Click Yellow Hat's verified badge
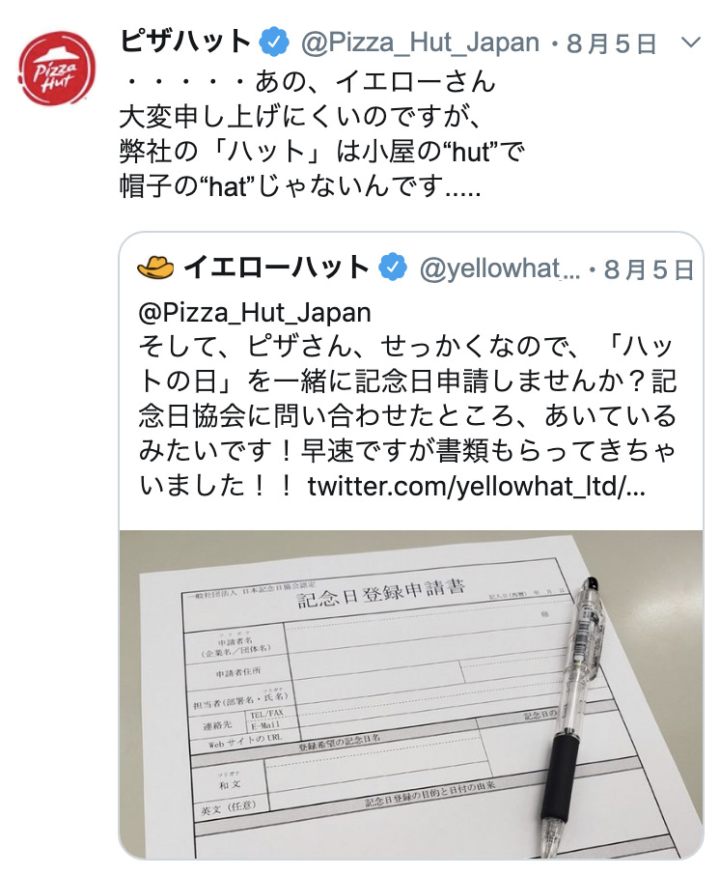Viewport: 720px width, 875px height. click(x=393, y=268)
